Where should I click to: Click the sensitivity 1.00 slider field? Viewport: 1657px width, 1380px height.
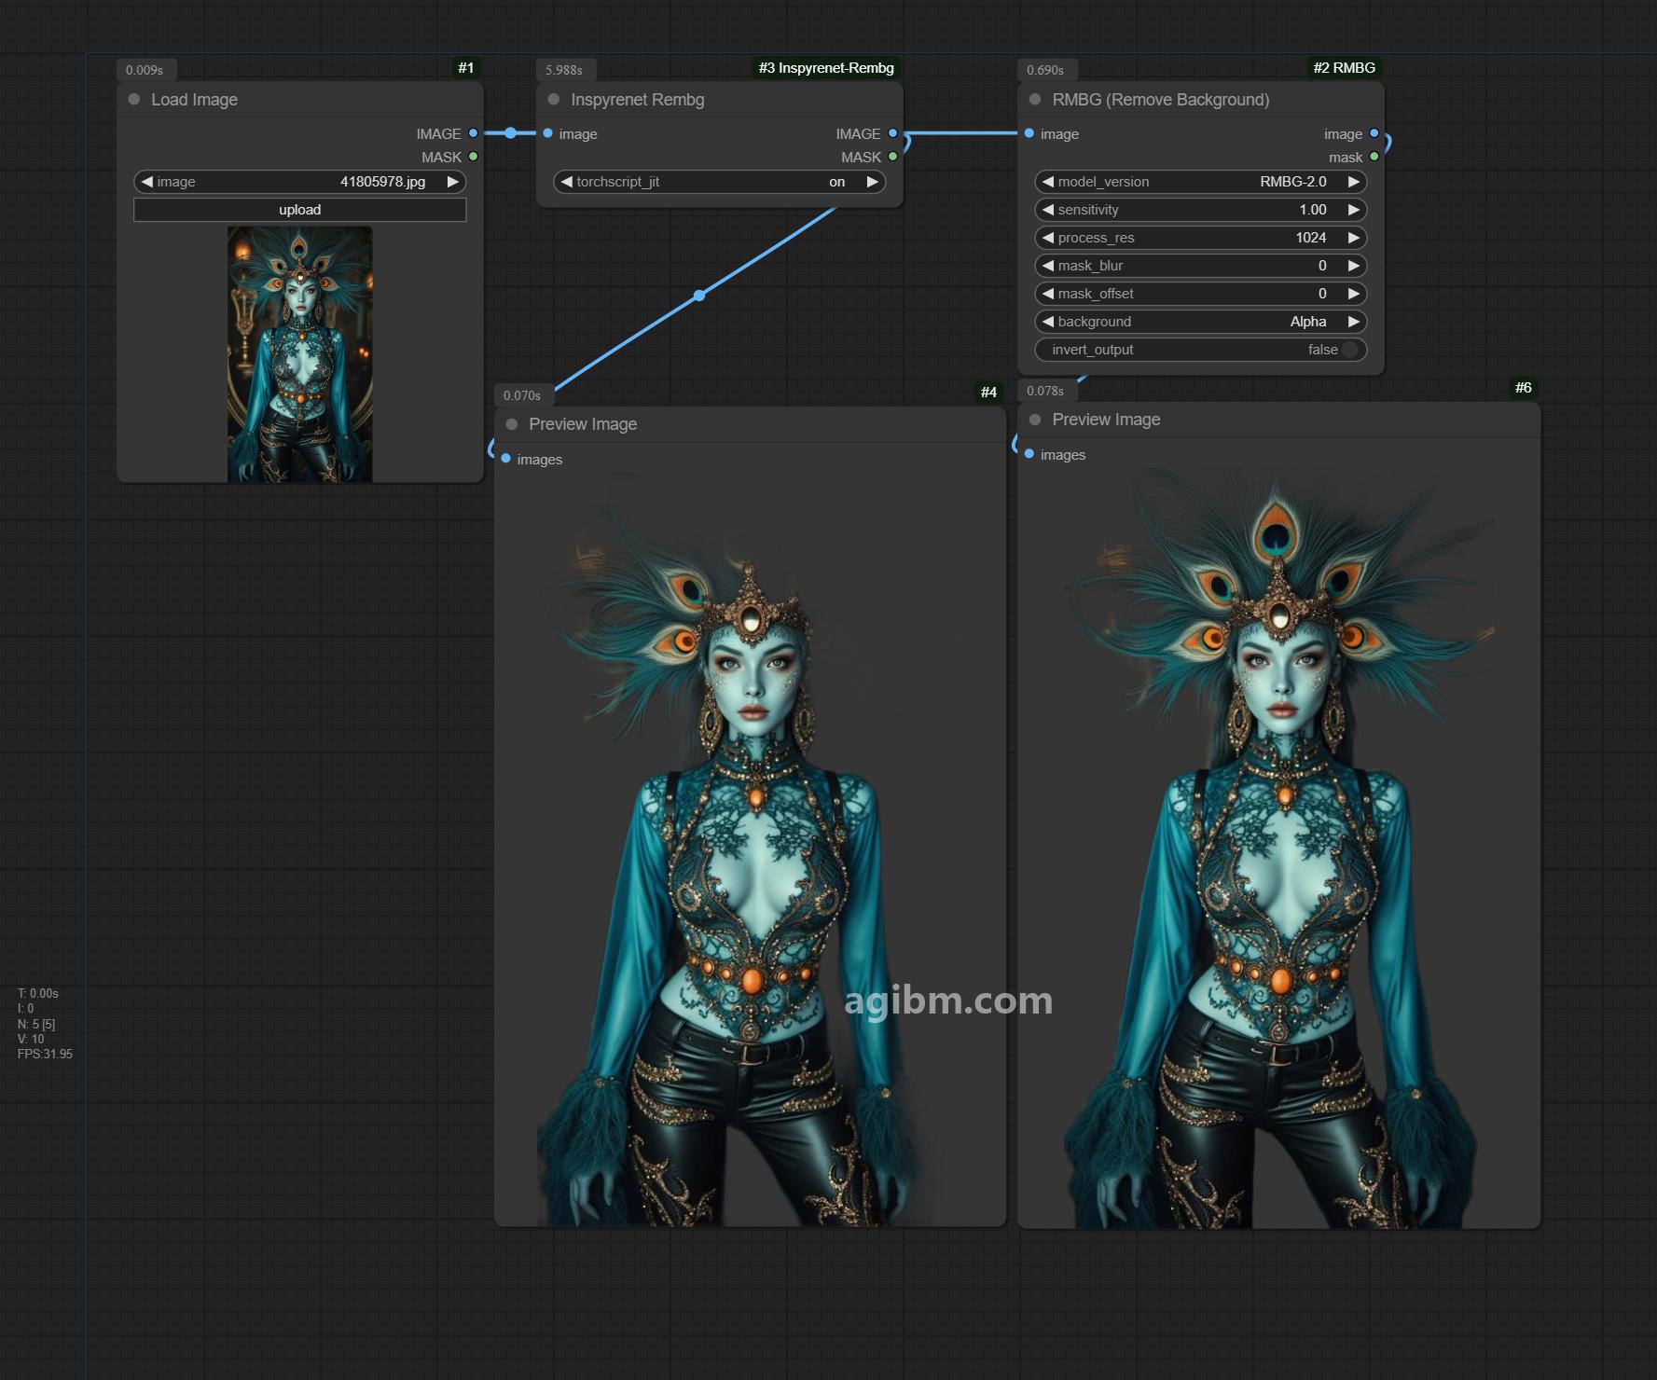[x=1201, y=210]
